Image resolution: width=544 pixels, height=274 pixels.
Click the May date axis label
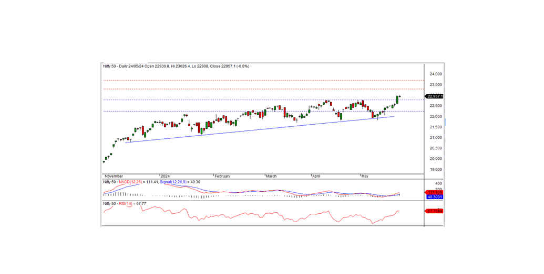364,176
